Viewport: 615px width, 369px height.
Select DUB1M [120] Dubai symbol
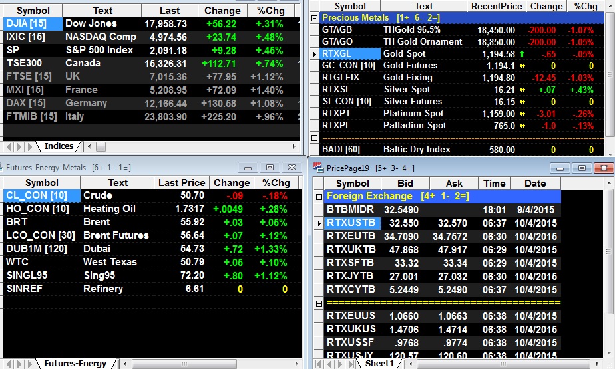point(41,249)
